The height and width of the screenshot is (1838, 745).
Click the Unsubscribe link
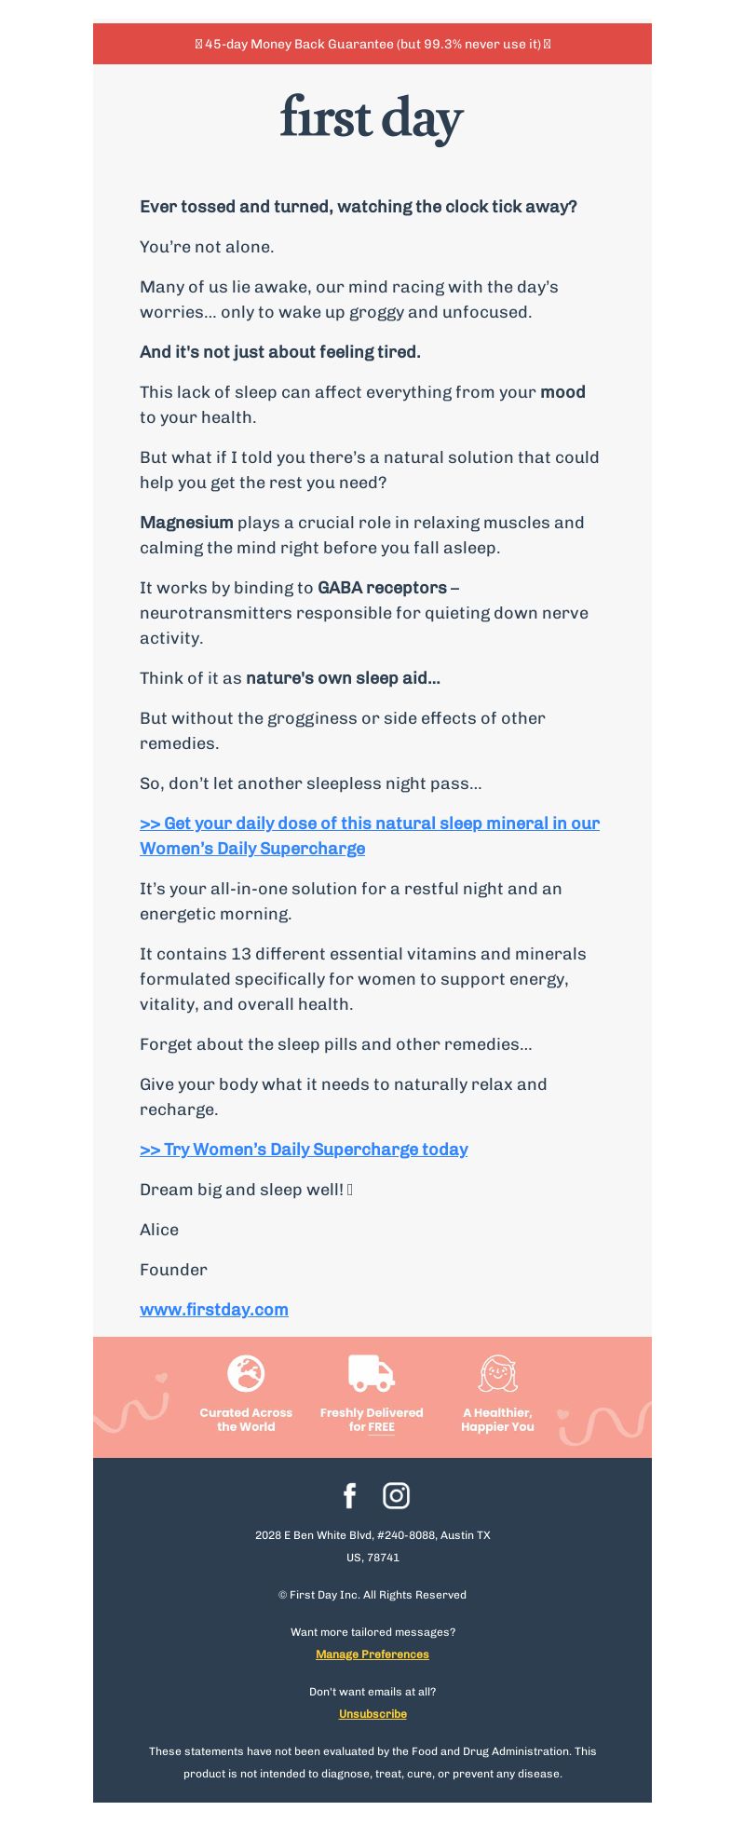tap(372, 1714)
